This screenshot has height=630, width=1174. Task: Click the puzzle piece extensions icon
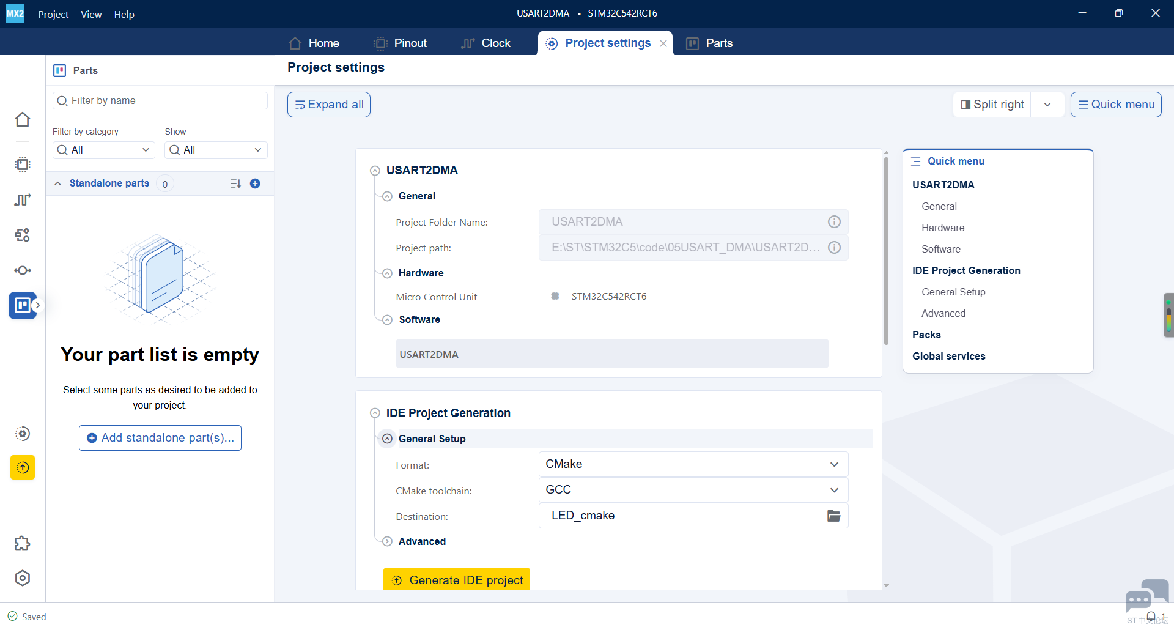[23, 543]
